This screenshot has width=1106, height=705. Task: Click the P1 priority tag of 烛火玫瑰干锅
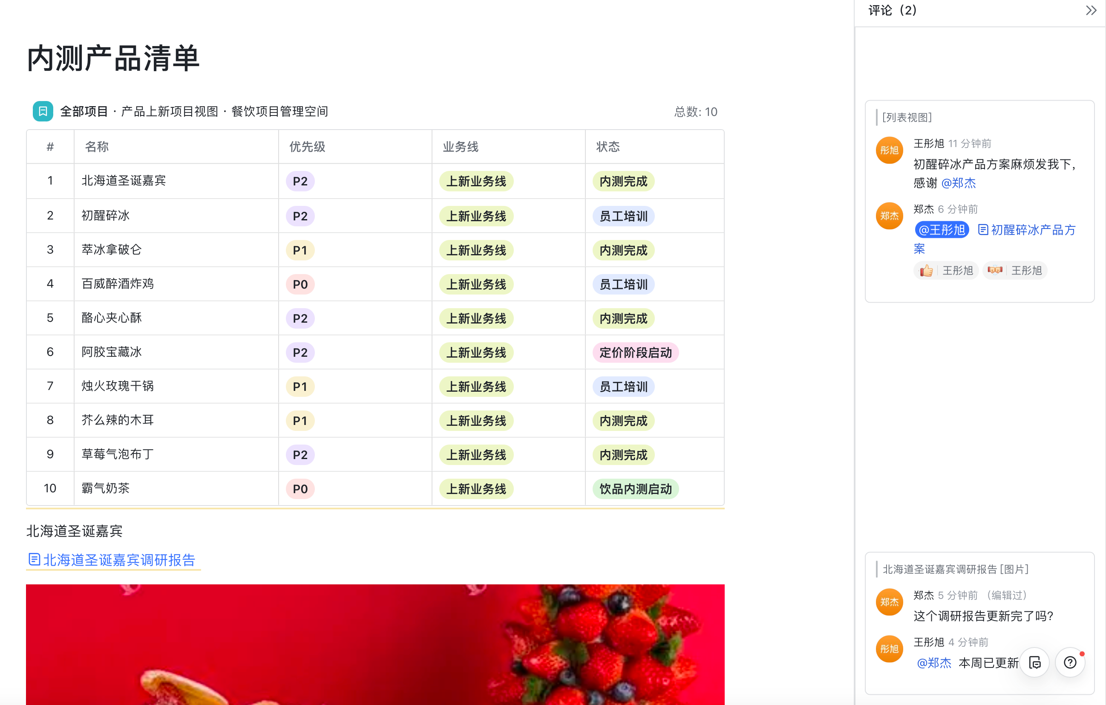(300, 387)
